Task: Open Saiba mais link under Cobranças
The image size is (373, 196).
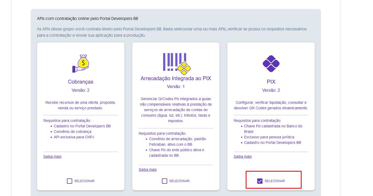Action: pyautogui.click(x=52, y=157)
